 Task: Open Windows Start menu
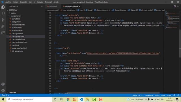3,99
